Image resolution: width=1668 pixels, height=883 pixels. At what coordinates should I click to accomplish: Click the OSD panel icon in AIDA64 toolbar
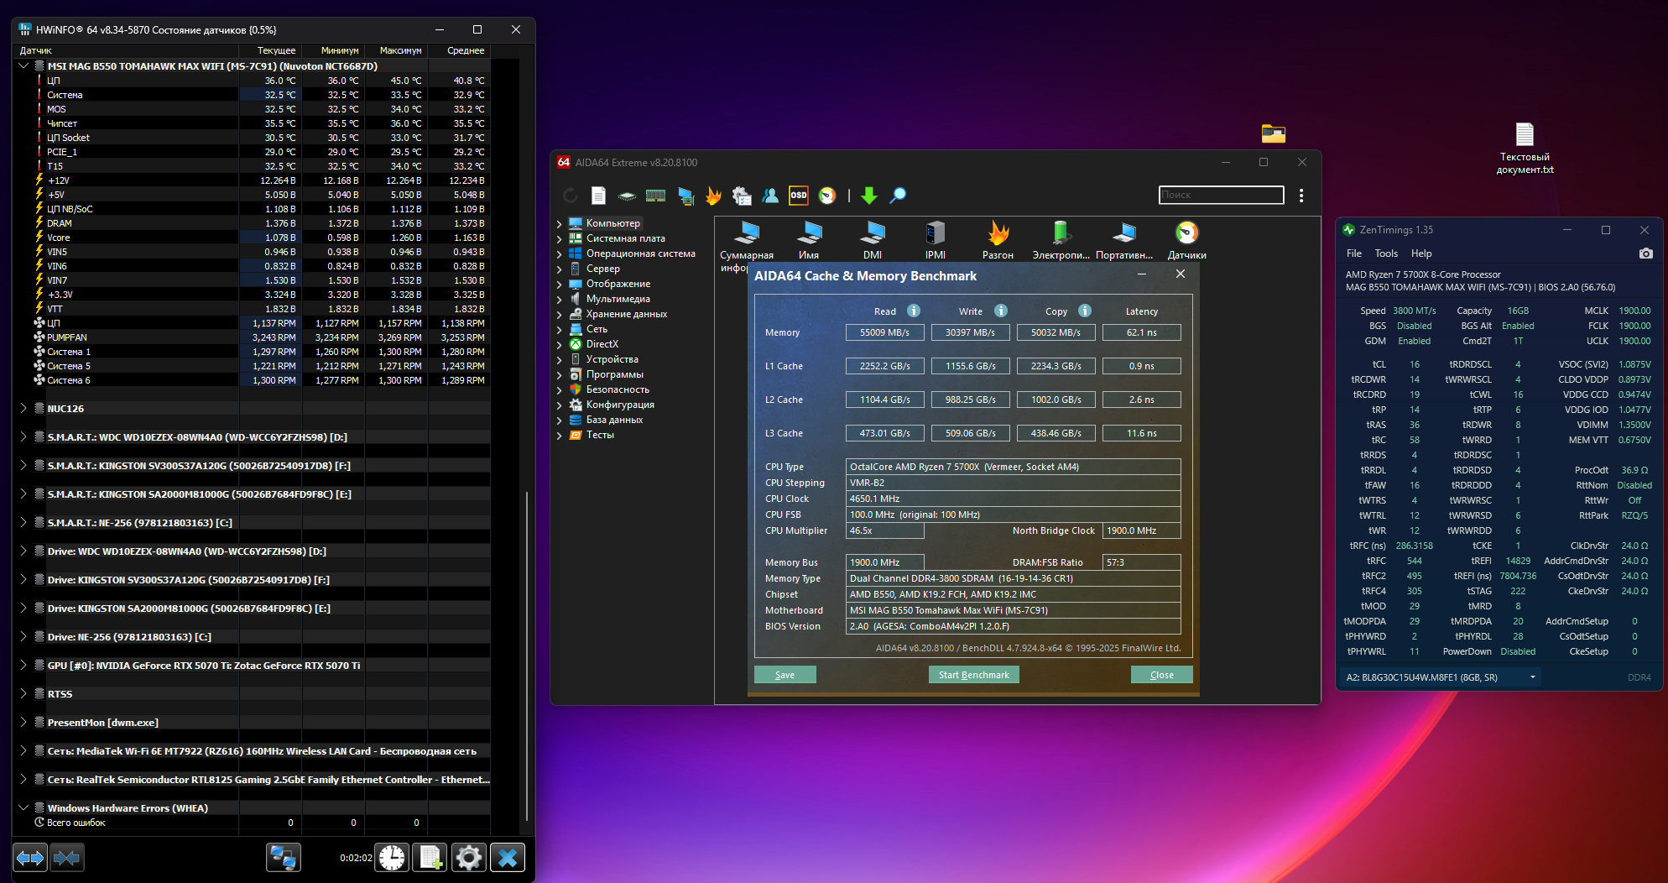click(x=798, y=196)
